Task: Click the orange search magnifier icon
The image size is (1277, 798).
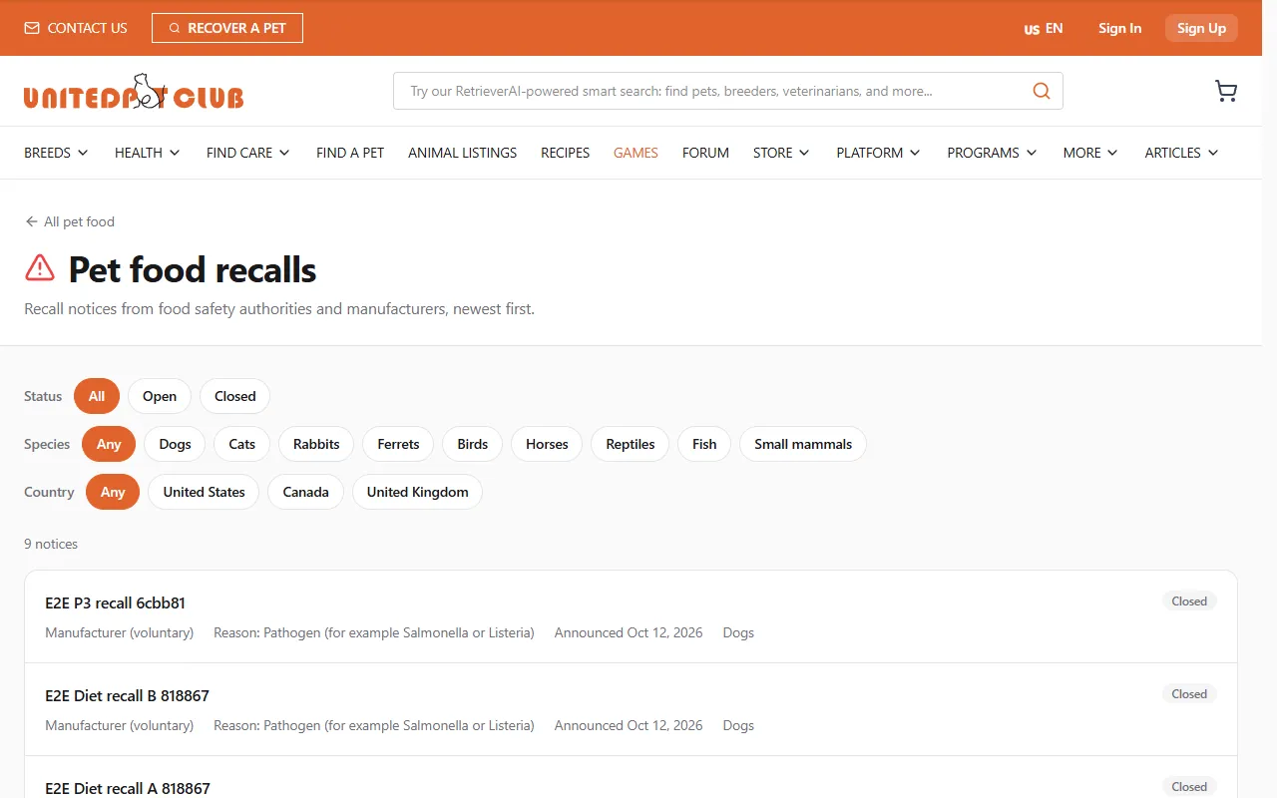Action: click(1042, 91)
